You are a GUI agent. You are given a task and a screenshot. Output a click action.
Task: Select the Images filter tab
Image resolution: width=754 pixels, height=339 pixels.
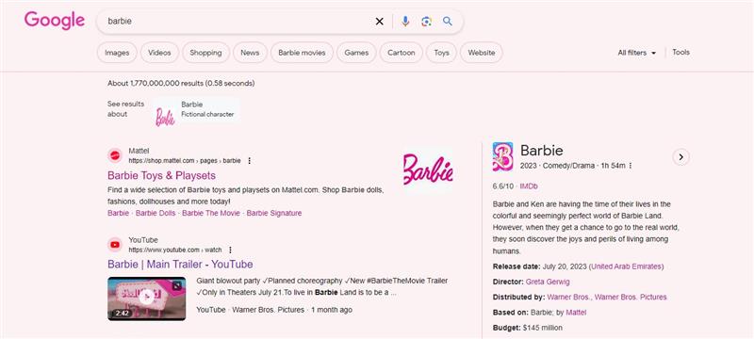tap(117, 53)
